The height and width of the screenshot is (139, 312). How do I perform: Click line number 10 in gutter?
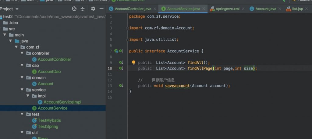(x=110, y=69)
